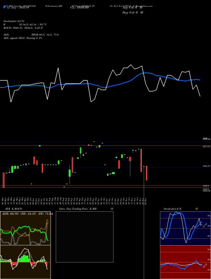Image resolution: width=211 pixels, height=279 pixels.
Task: Click the "Day Vol: 0 M" label
Action: (133, 13)
